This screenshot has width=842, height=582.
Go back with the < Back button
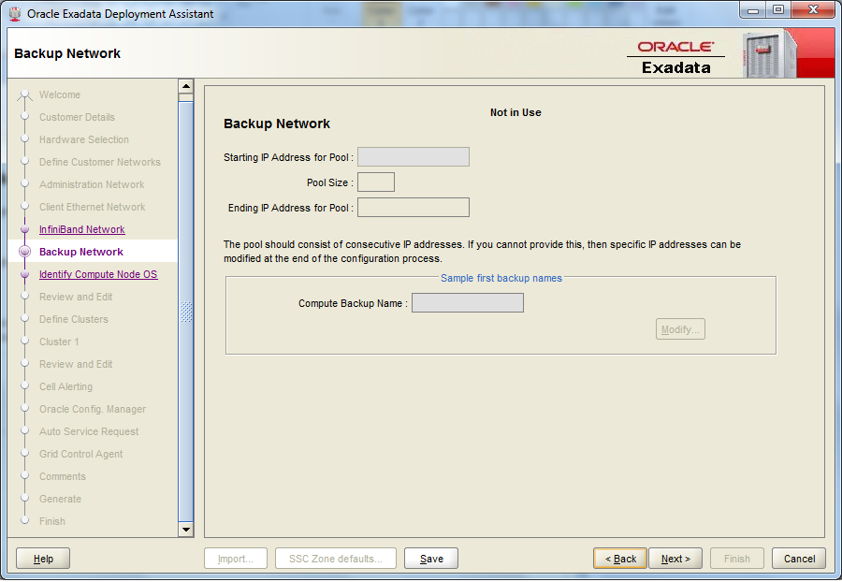pyautogui.click(x=621, y=559)
